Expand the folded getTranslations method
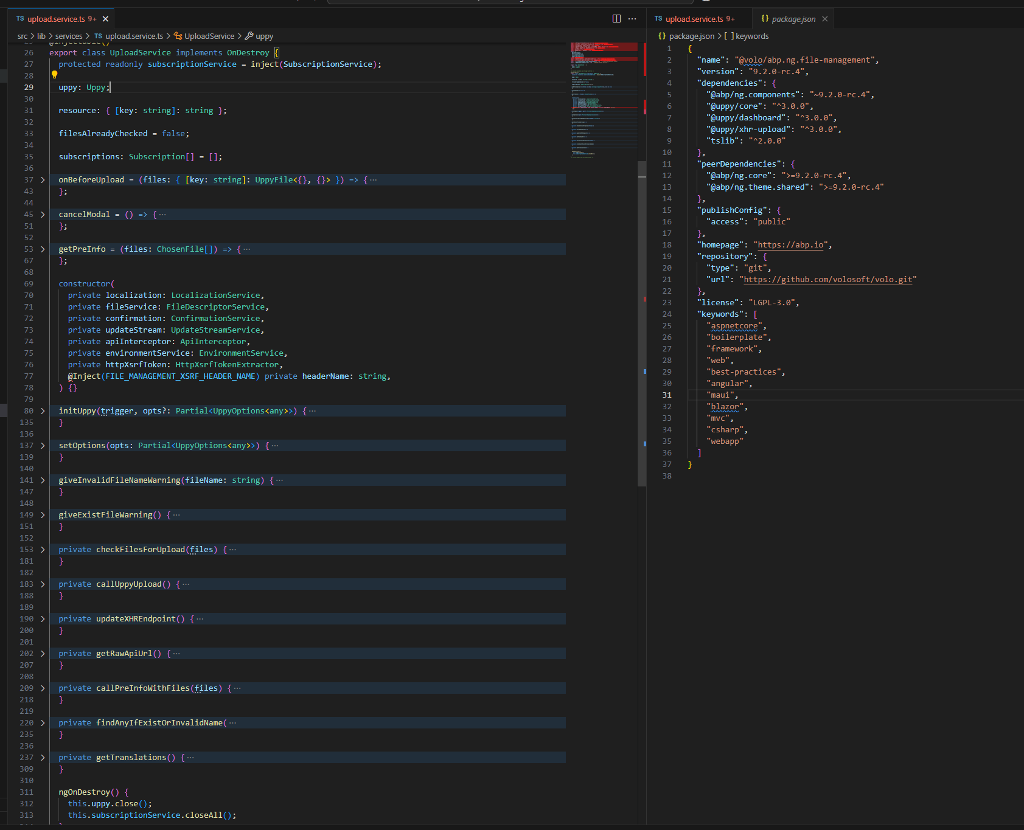This screenshot has height=830, width=1024. [43, 758]
